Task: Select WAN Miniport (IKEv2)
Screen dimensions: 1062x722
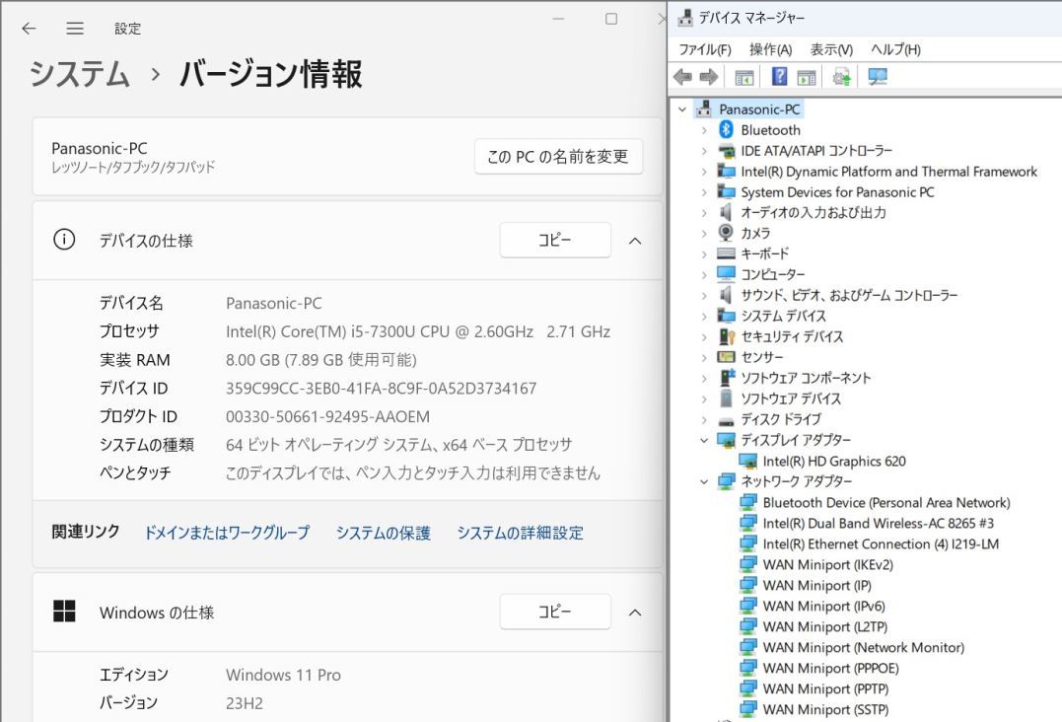Action: [x=827, y=565]
